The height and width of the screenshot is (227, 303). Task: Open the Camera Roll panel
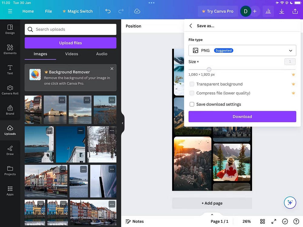pyautogui.click(x=10, y=89)
